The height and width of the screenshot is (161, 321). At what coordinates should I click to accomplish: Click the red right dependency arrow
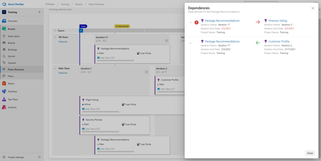click(258, 22)
